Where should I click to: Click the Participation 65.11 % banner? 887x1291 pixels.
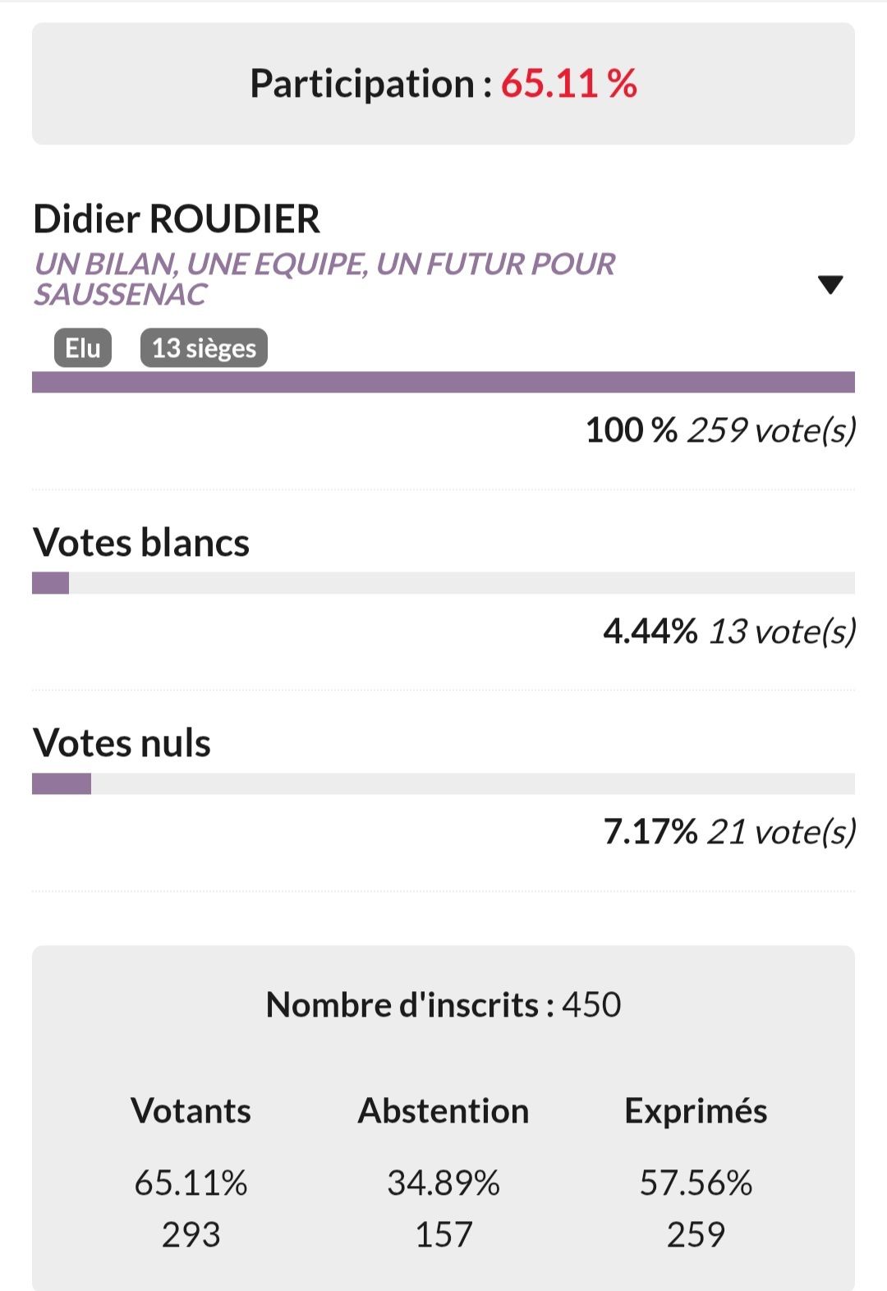click(443, 84)
